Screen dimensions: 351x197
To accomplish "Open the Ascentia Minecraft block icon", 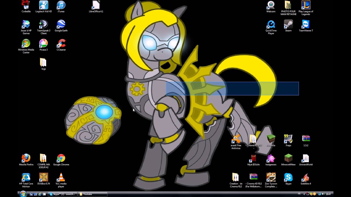I will point(271,141).
